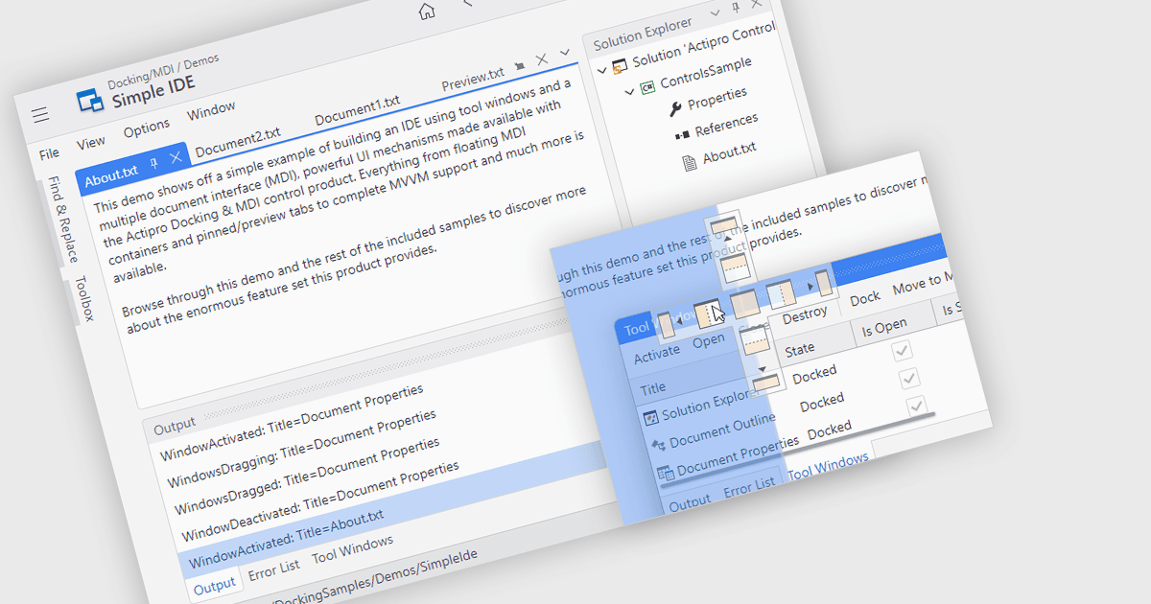Collapse the ControlsSample project node

pos(630,91)
